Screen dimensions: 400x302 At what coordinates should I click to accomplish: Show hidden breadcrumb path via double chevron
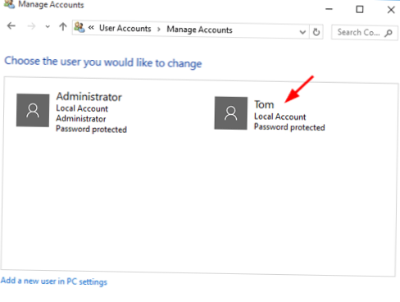pos(91,28)
